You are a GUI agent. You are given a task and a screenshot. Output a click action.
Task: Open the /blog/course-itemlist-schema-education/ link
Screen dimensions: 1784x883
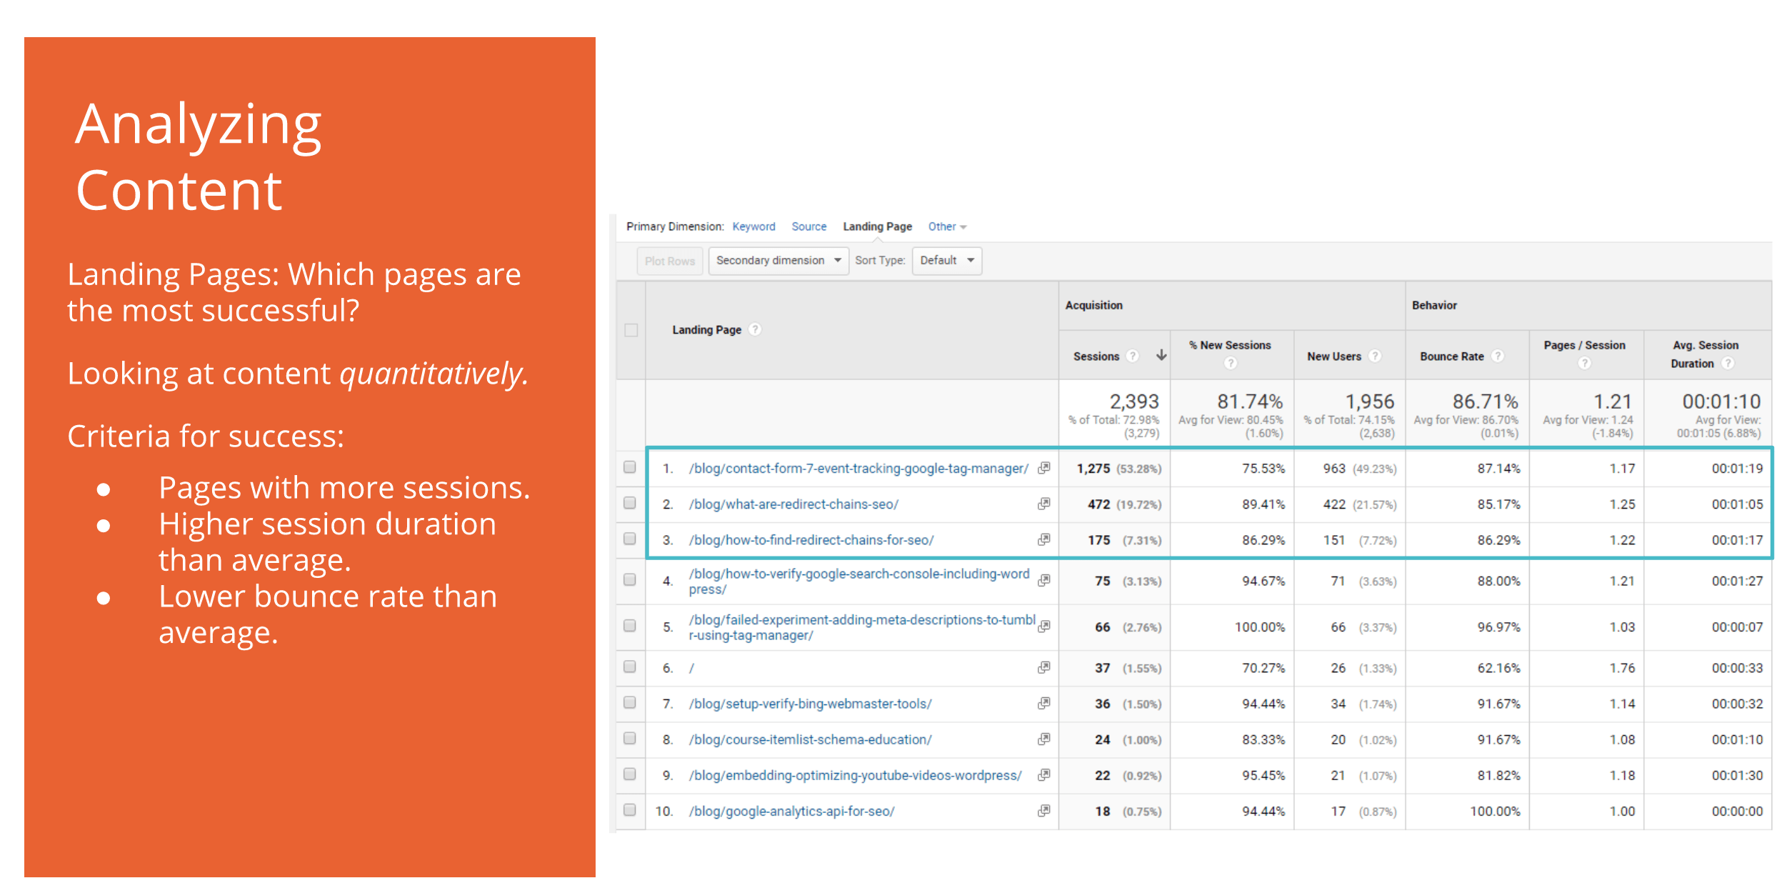[810, 739]
